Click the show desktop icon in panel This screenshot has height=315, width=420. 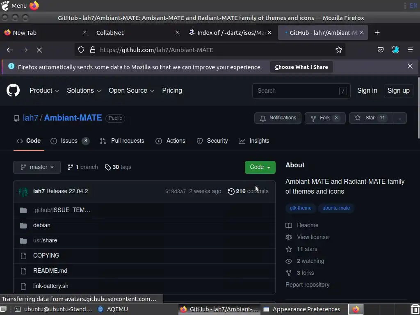(3, 309)
